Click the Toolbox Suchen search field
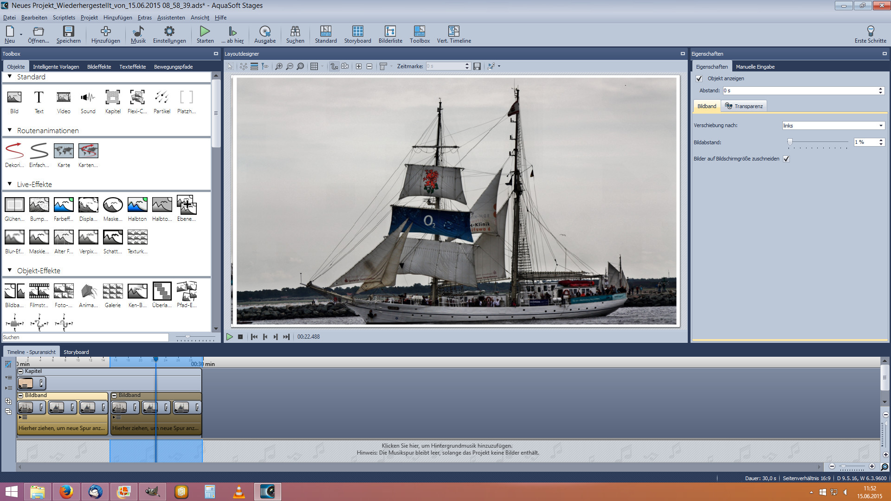Image resolution: width=891 pixels, height=501 pixels. point(86,337)
